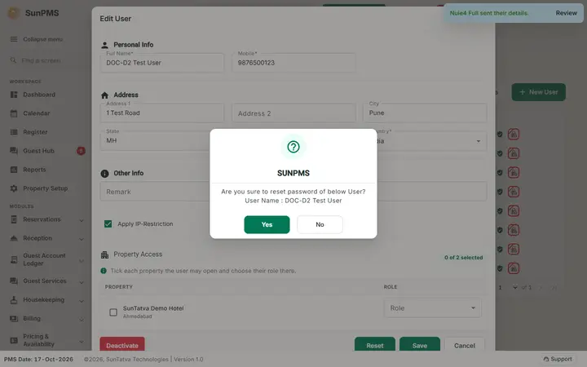Image resolution: width=587 pixels, height=367 pixels.
Task: Expand the Reception module chevron
Action: (82, 239)
